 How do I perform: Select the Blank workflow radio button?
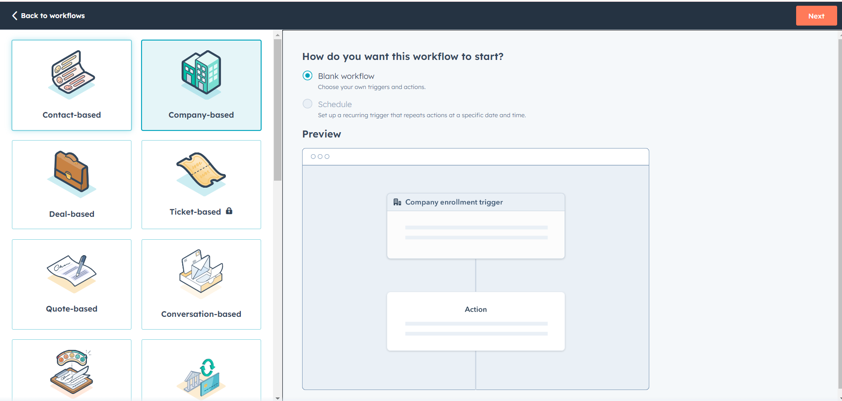[307, 76]
